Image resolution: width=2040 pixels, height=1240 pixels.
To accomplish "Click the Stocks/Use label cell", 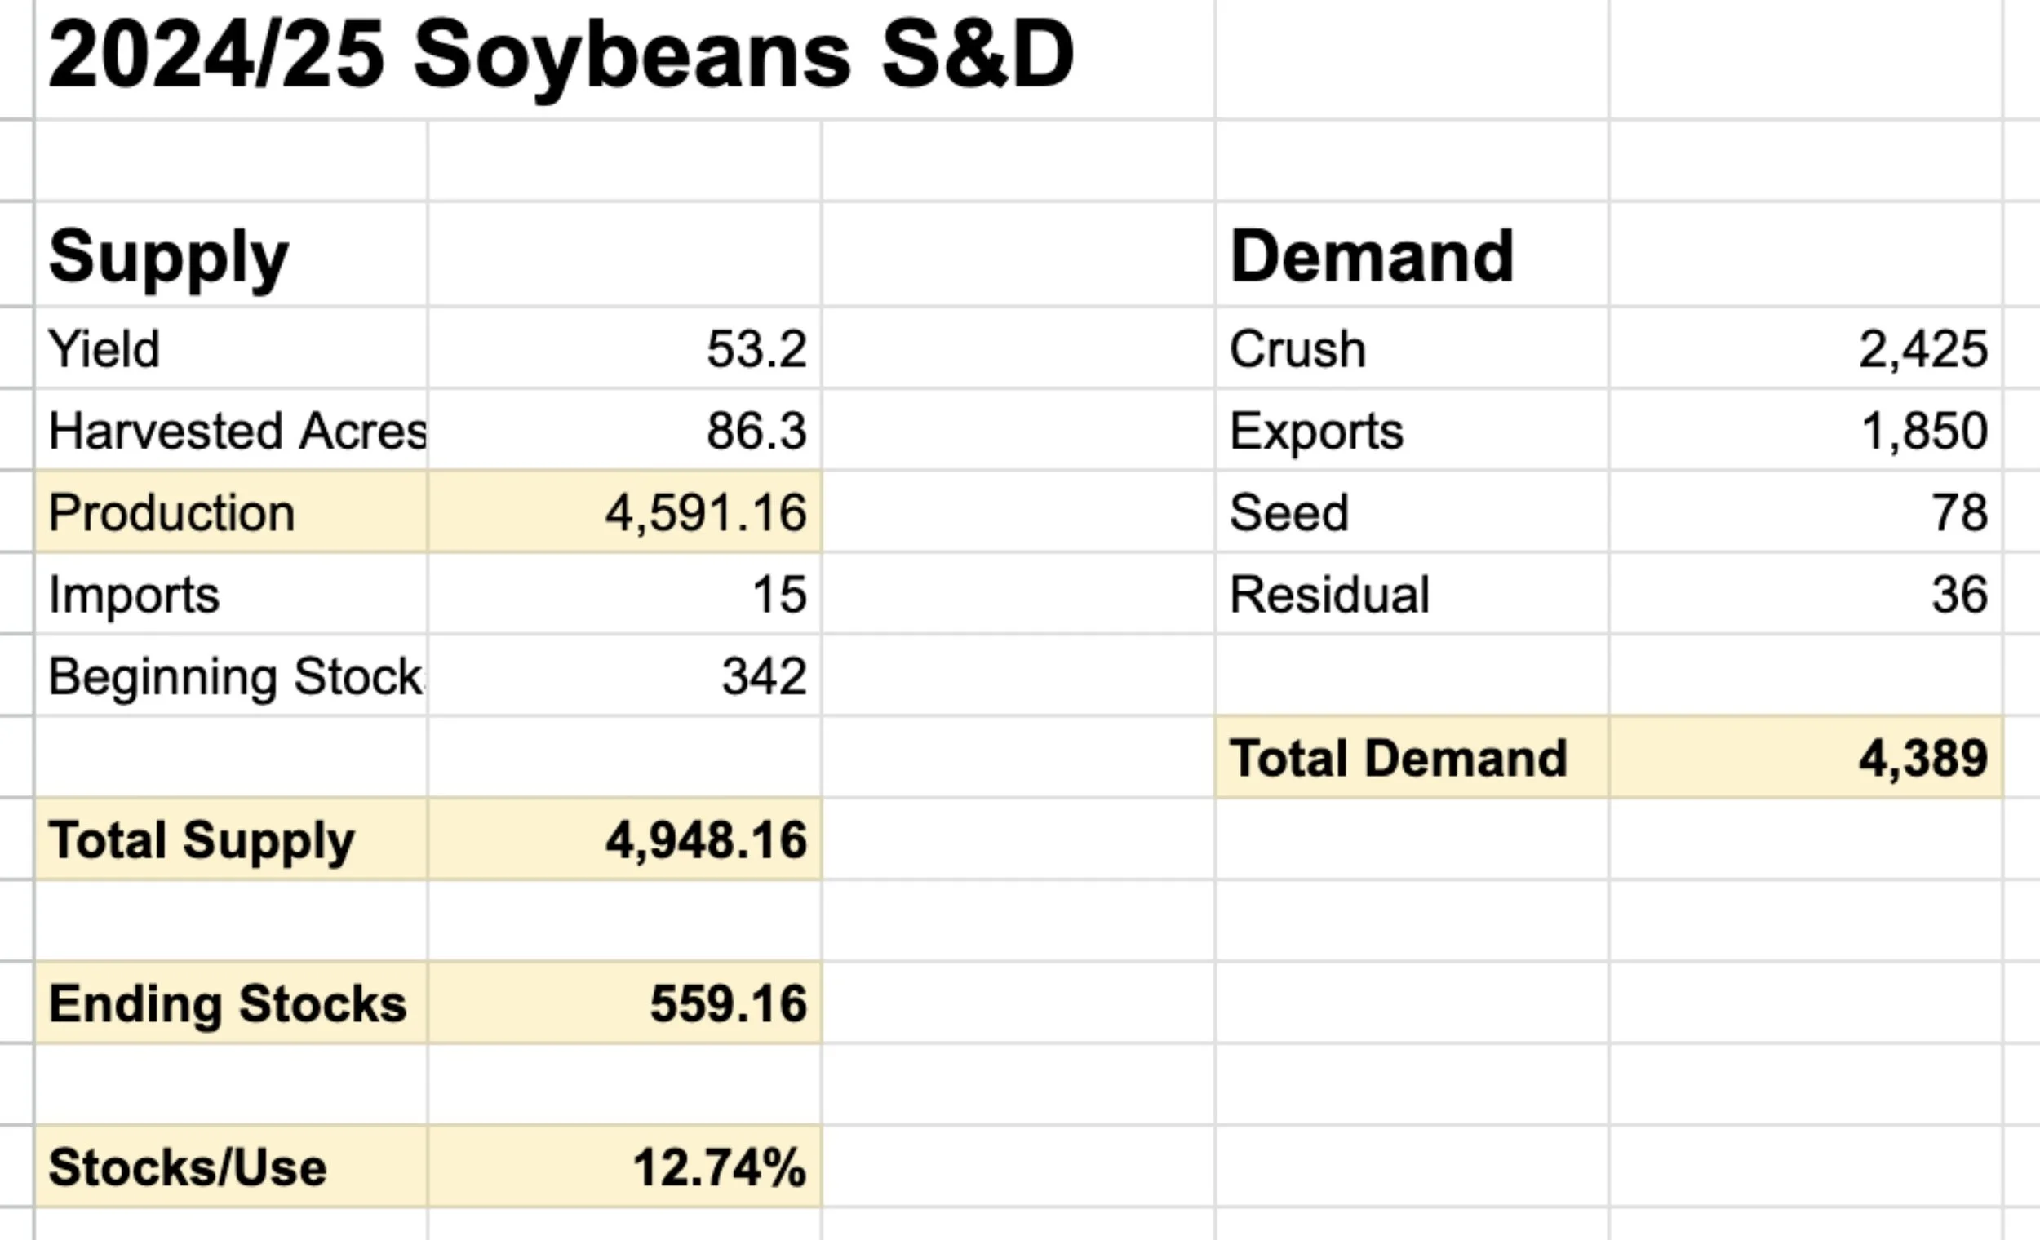I will pyautogui.click(x=232, y=1167).
